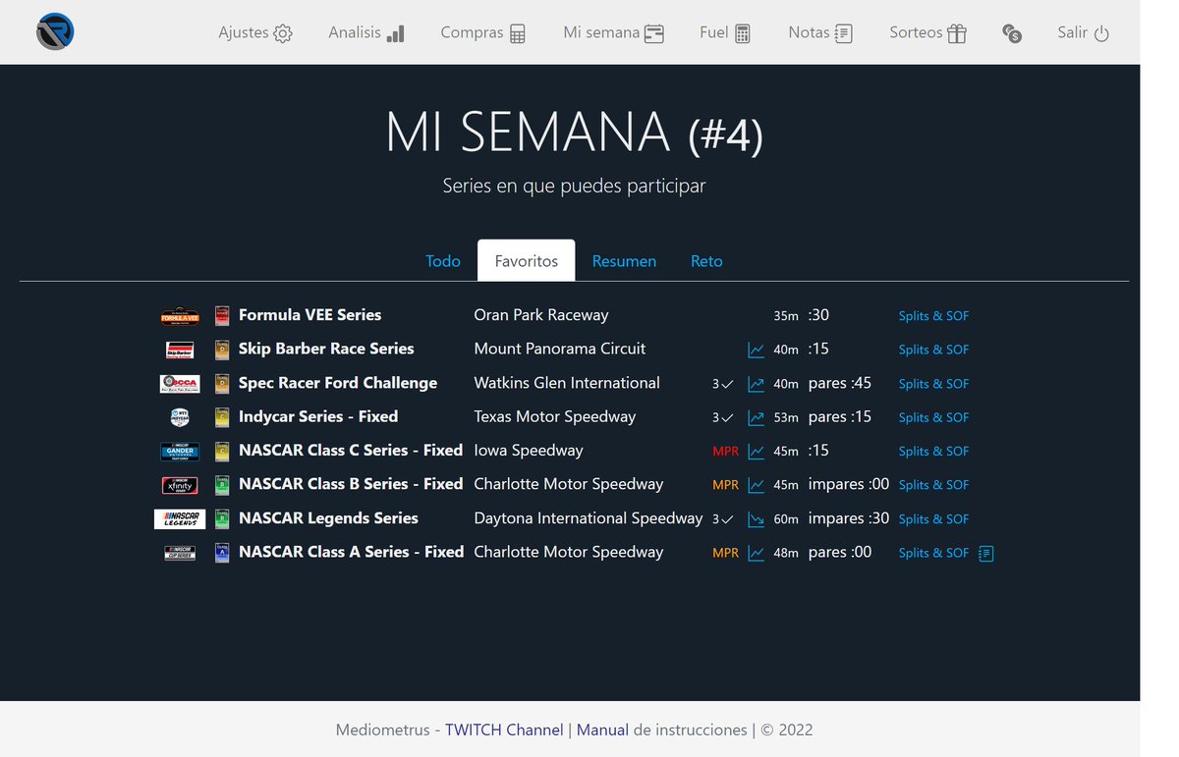Open the Reto tab
The height and width of the screenshot is (757, 1179).
point(706,261)
